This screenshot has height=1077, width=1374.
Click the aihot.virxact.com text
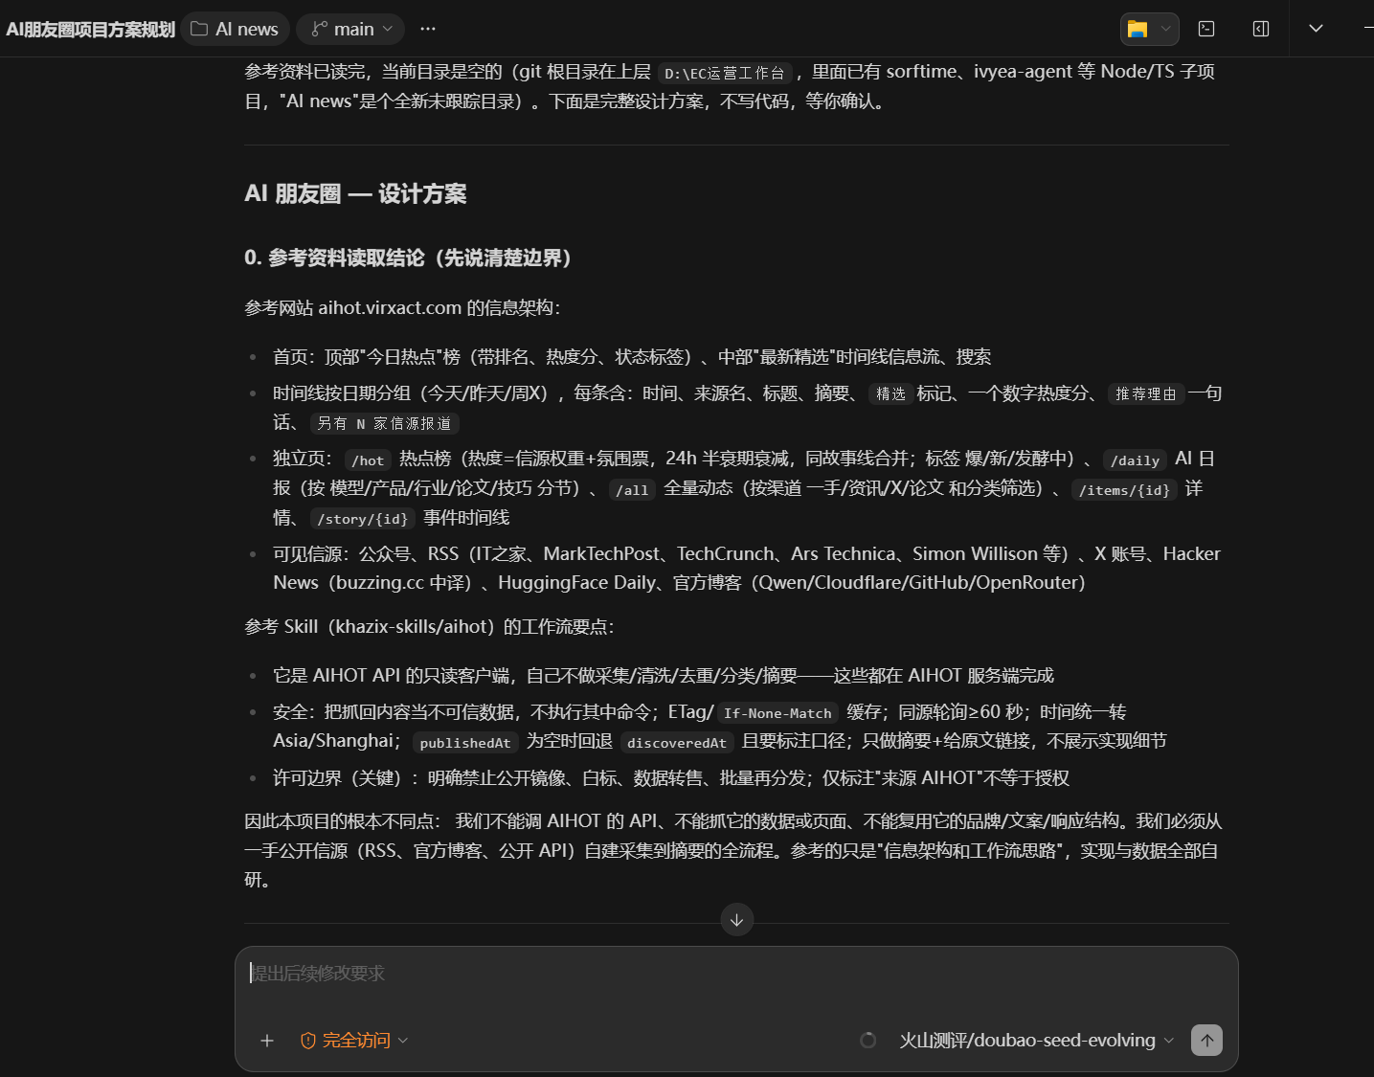click(x=390, y=307)
